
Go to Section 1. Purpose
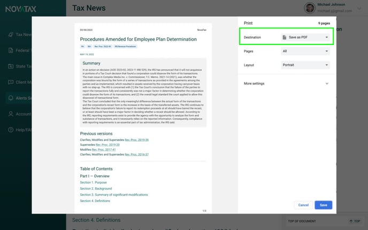(93, 182)
